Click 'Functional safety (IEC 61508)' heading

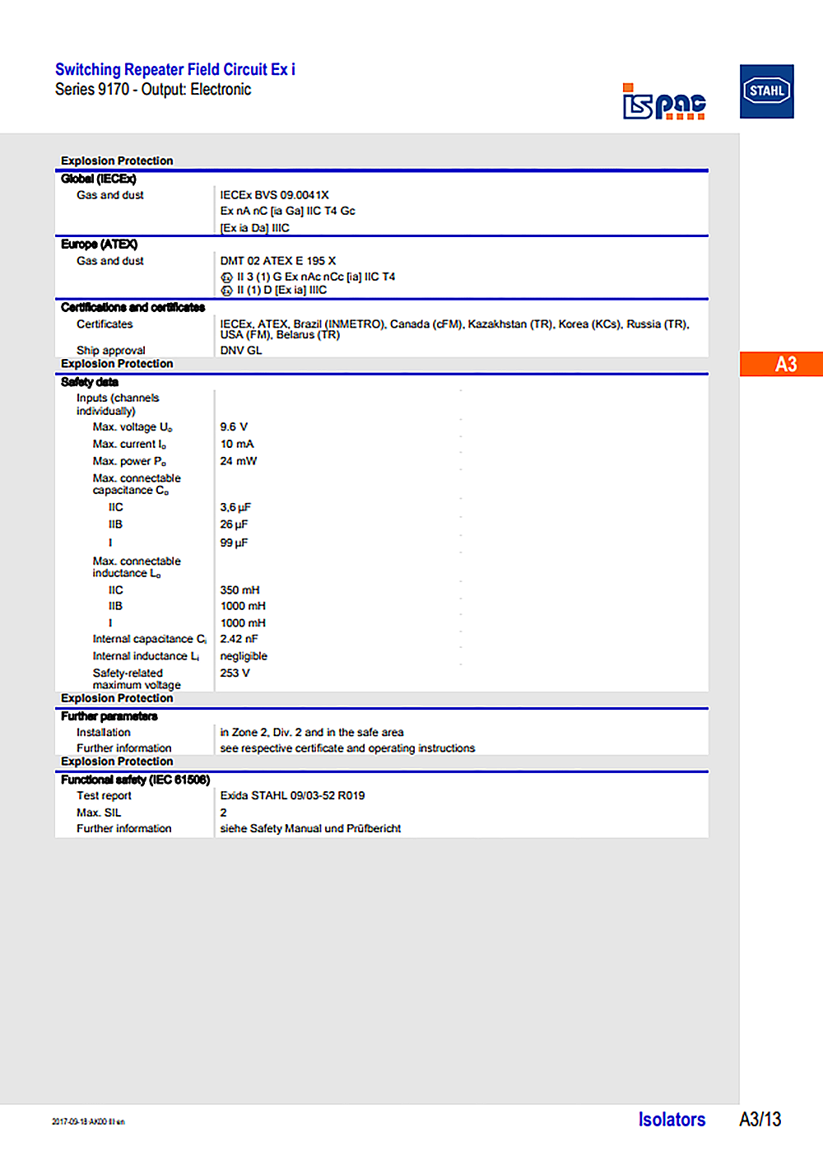(x=135, y=780)
